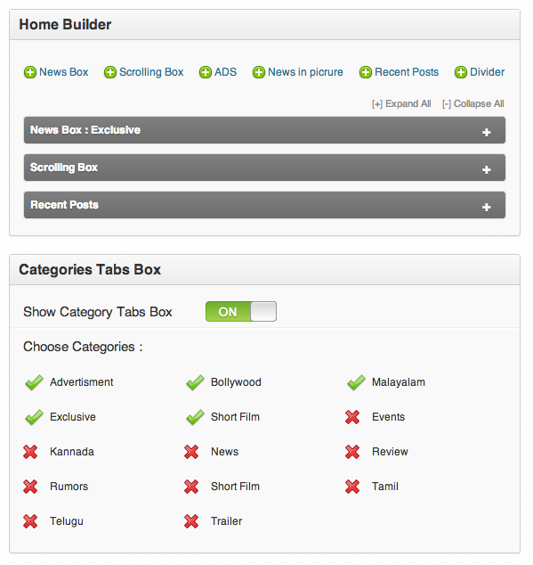Click the green plus icon beside Divider

coord(461,72)
